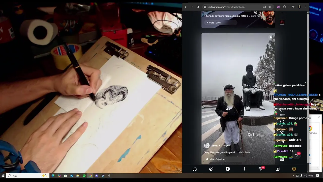Open the floating messages bubble with 9+ badge
Viewport: 323px width, 182px height.
coord(297,154)
